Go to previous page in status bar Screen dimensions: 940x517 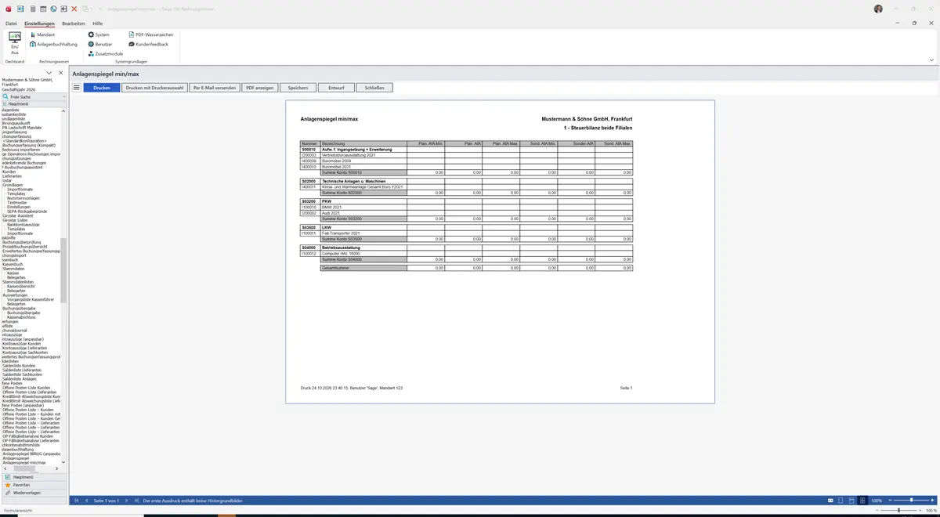pyautogui.click(x=85, y=500)
